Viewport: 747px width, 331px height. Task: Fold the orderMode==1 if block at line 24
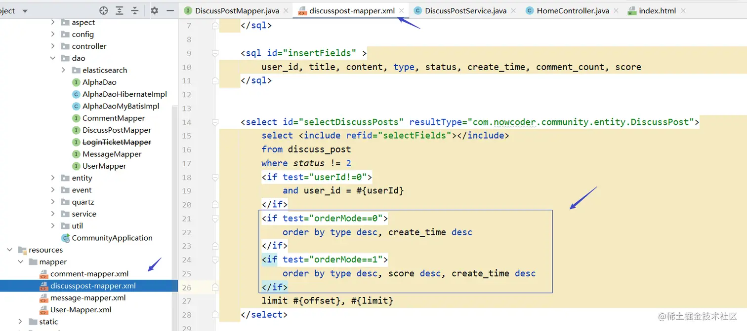(215, 259)
